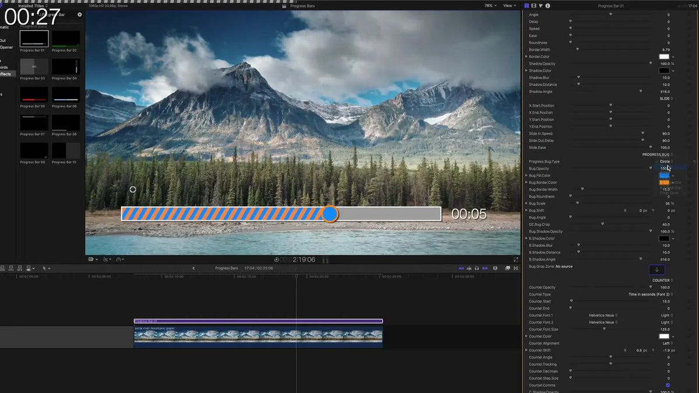Click the overwrite clip edit icon
Image resolution: width=699 pixels, height=393 pixels.
[x=30, y=268]
